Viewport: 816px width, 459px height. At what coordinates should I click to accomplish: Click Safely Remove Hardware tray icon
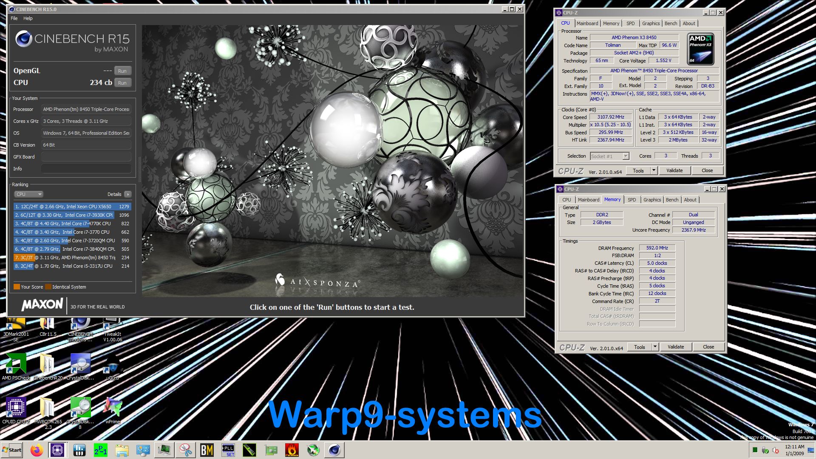pyautogui.click(x=765, y=450)
